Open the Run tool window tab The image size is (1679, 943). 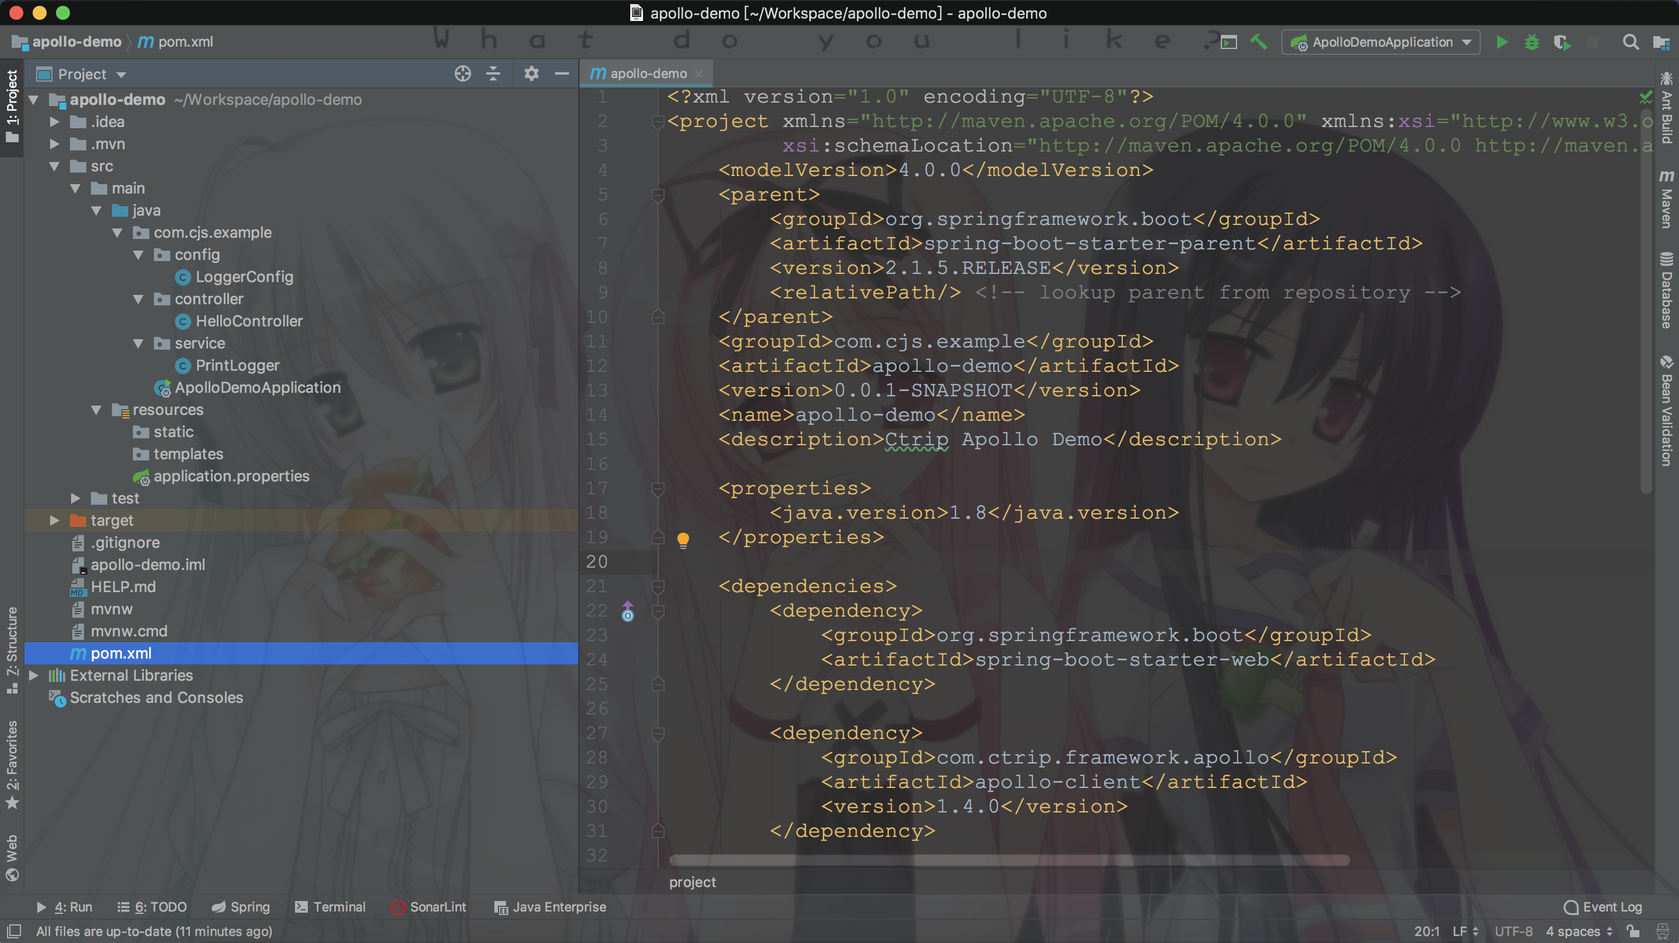coord(65,907)
